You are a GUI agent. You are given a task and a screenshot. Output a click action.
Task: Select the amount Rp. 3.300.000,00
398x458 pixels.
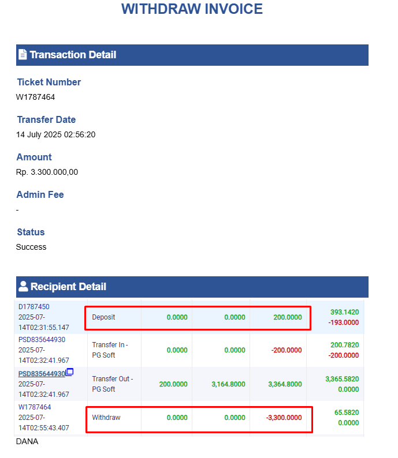coord(47,172)
